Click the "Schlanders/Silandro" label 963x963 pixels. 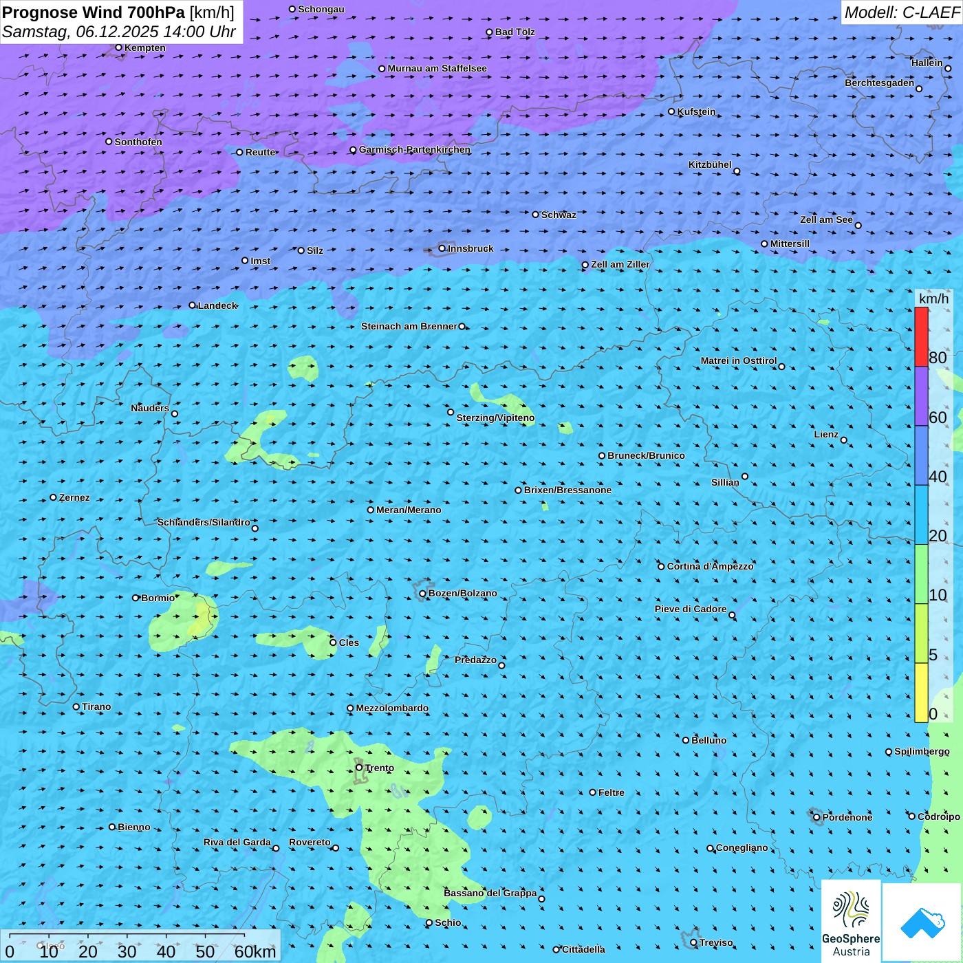(x=204, y=522)
